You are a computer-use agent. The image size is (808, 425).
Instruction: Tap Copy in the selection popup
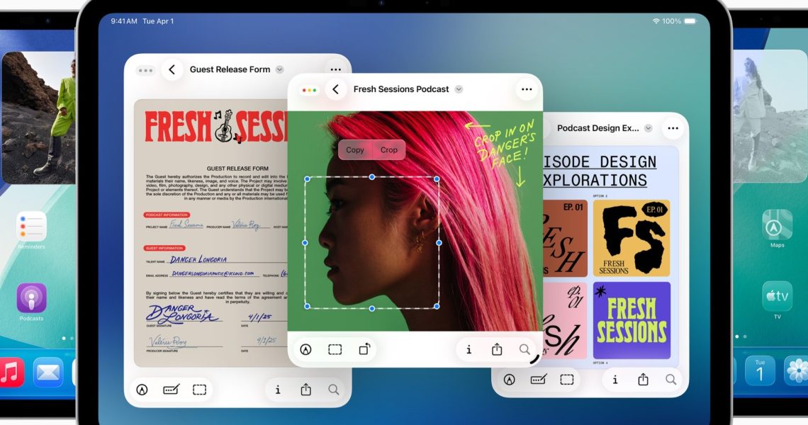[x=354, y=150]
